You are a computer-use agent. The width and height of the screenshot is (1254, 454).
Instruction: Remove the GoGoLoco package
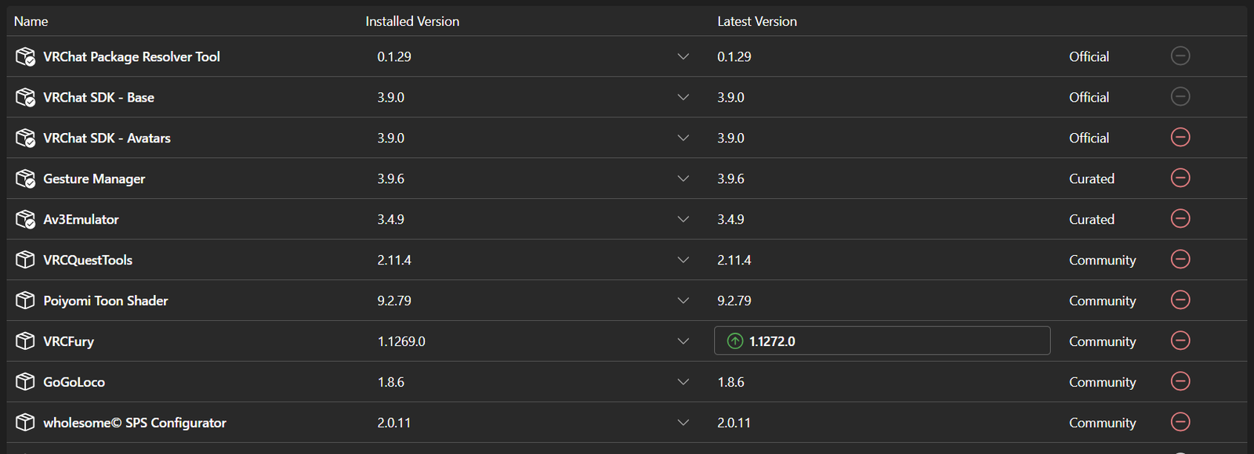[1180, 382]
